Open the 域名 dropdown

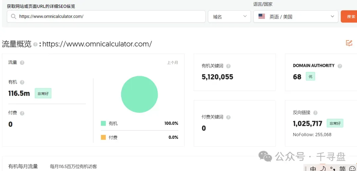(x=229, y=17)
